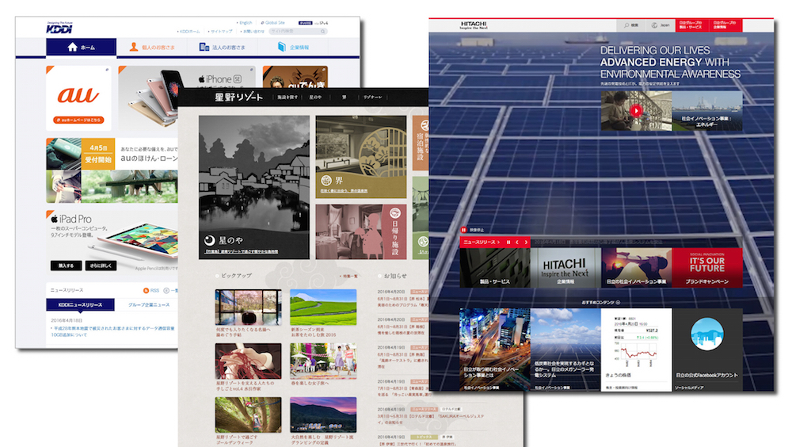Open the 日立の公式Facebookアカウント card
792x447 pixels.
[707, 350]
